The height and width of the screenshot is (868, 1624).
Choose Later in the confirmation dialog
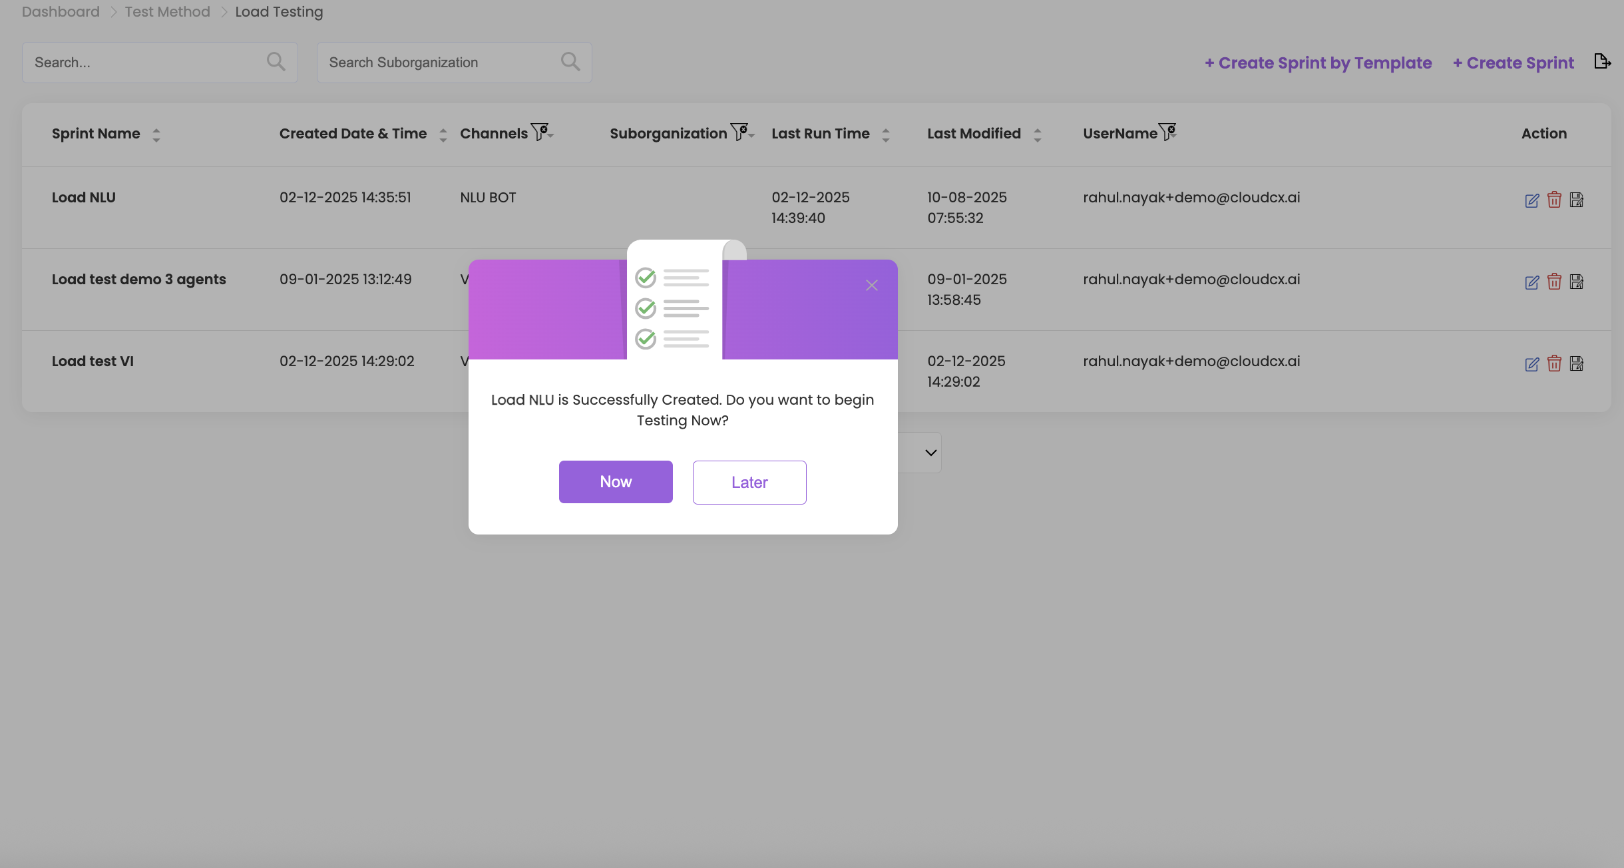point(749,483)
